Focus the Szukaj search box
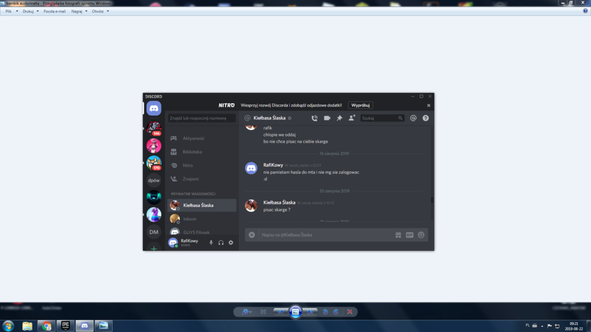Viewport: 591px width, 332px height. [382, 118]
